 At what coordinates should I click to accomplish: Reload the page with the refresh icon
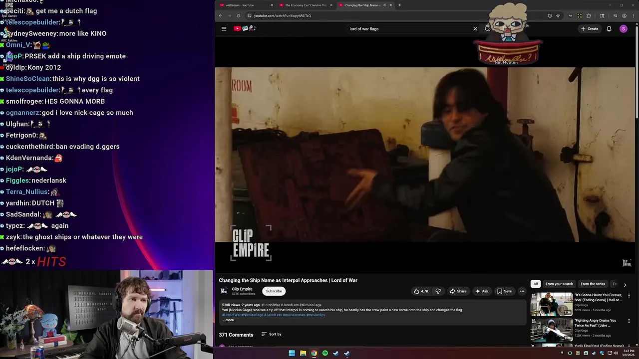pos(238,15)
